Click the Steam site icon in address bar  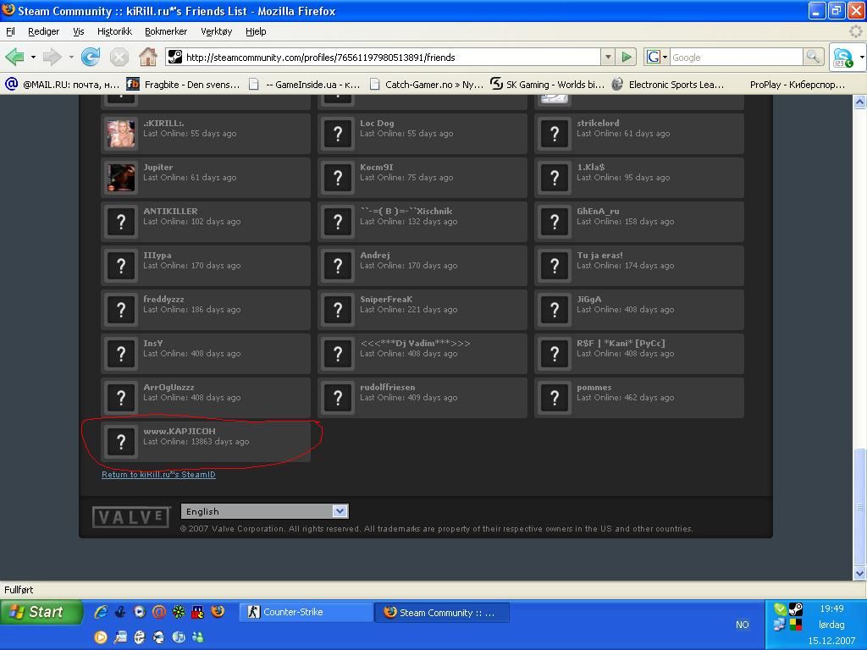174,57
